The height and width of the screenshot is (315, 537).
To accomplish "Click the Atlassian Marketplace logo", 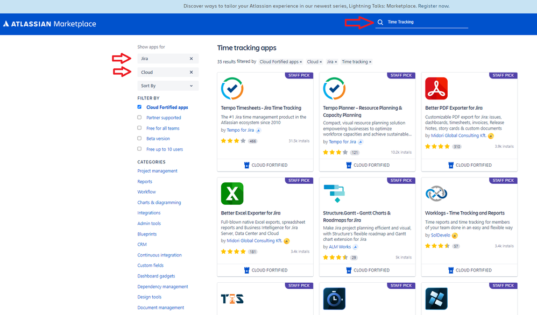I will click(50, 24).
